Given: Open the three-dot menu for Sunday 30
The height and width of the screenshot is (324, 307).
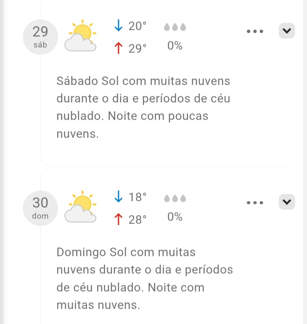Looking at the screenshot, I should [255, 202].
